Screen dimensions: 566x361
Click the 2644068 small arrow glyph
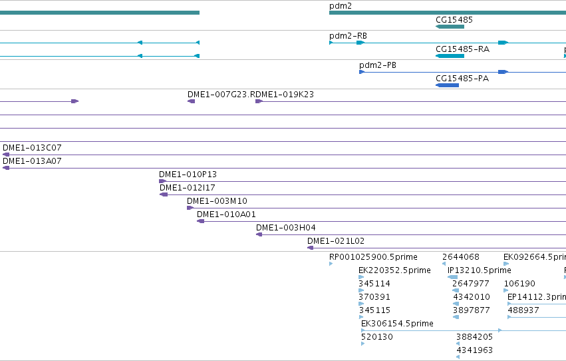tap(444, 264)
